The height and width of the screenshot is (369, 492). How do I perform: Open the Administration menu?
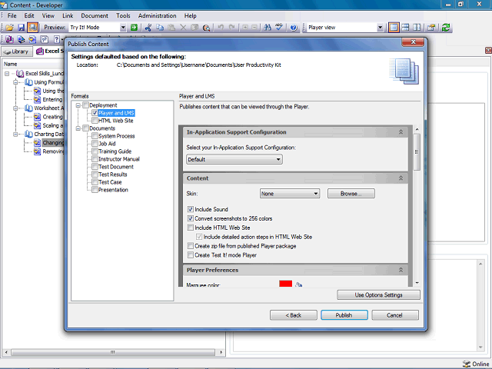157,15
